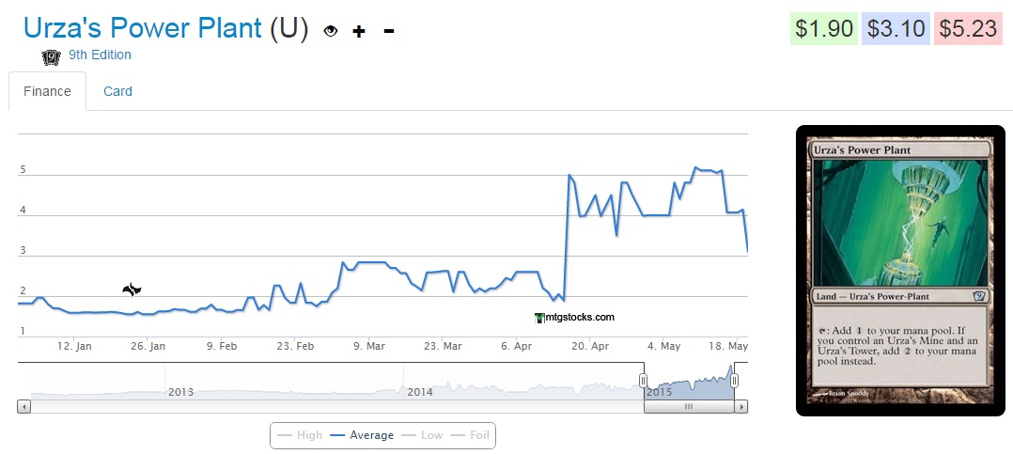Viewport: 1013px width, 454px height.
Task: Click the eye watch icon beside card title
Action: click(330, 31)
